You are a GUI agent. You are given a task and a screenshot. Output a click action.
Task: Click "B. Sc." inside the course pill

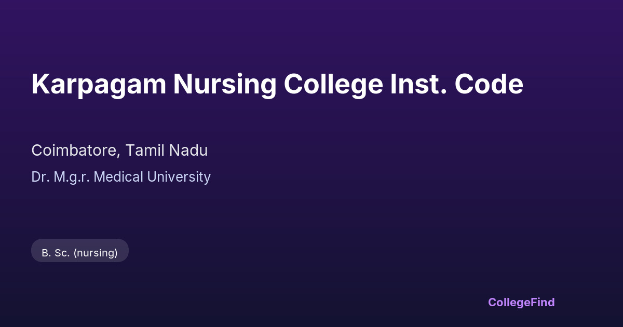click(56, 253)
